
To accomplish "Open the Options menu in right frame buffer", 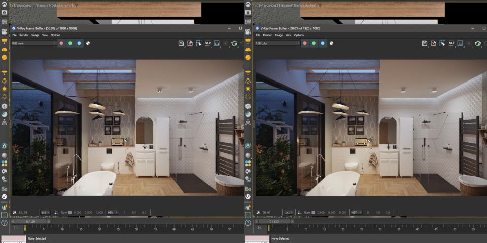I will point(299,35).
